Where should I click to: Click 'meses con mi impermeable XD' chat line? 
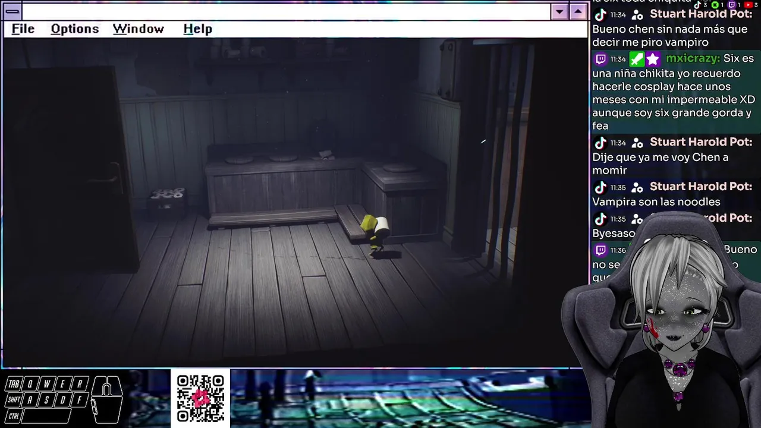[x=674, y=100]
